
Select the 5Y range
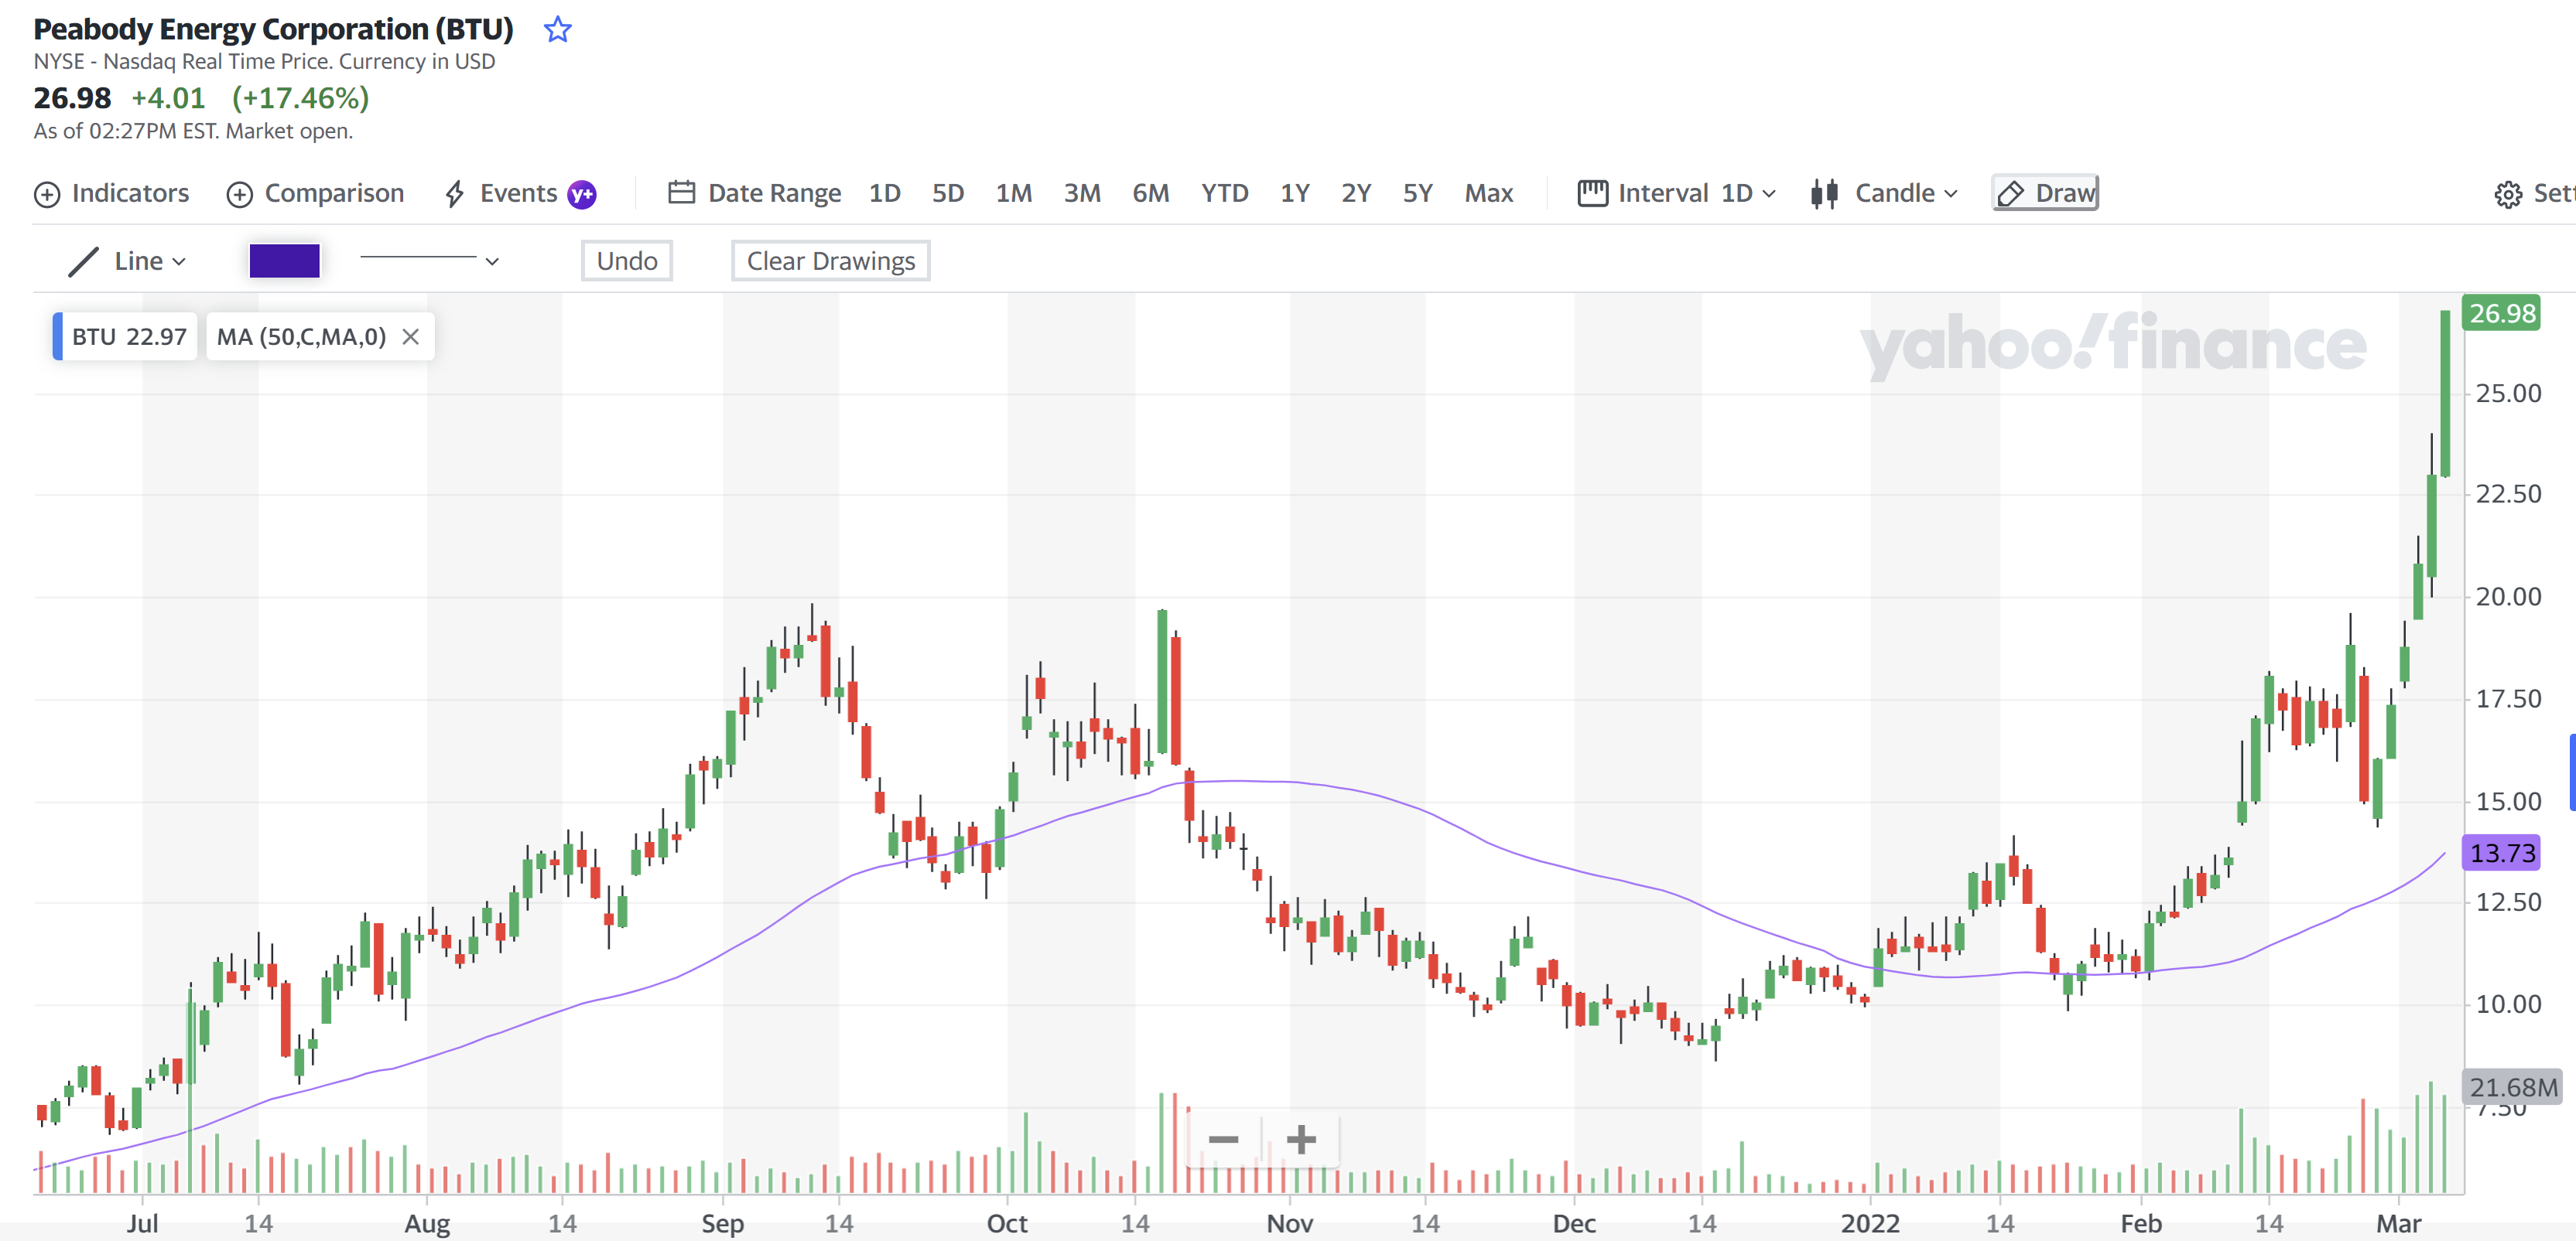1417,193
